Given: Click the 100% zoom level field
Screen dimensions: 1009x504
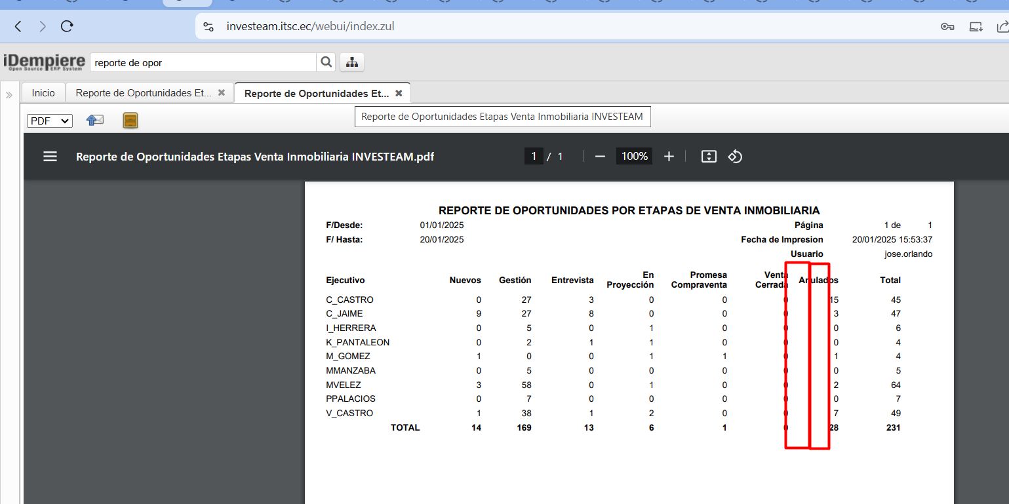Looking at the screenshot, I should tap(634, 157).
